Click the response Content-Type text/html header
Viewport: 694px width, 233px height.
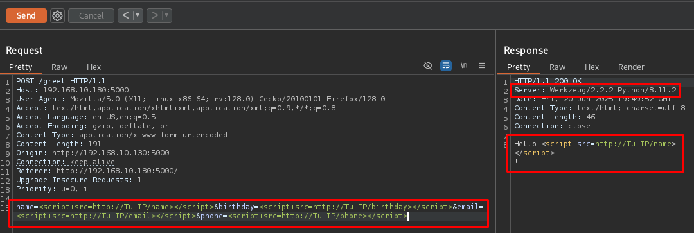point(600,108)
